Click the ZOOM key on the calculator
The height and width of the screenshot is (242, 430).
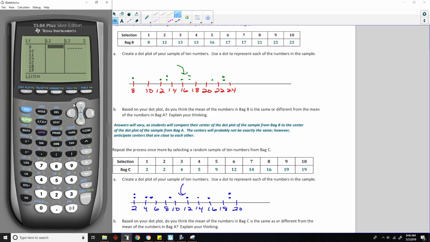pos(56,92)
